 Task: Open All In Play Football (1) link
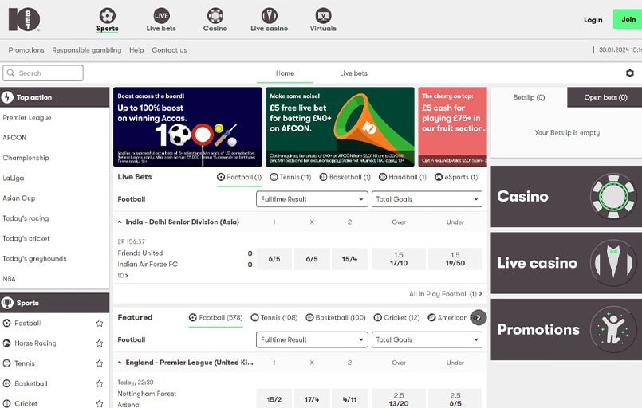pos(446,294)
